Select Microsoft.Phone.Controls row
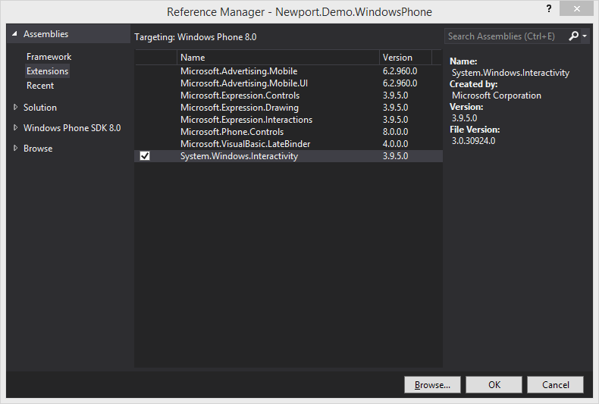Screen dimensions: 599x404 point(288,132)
